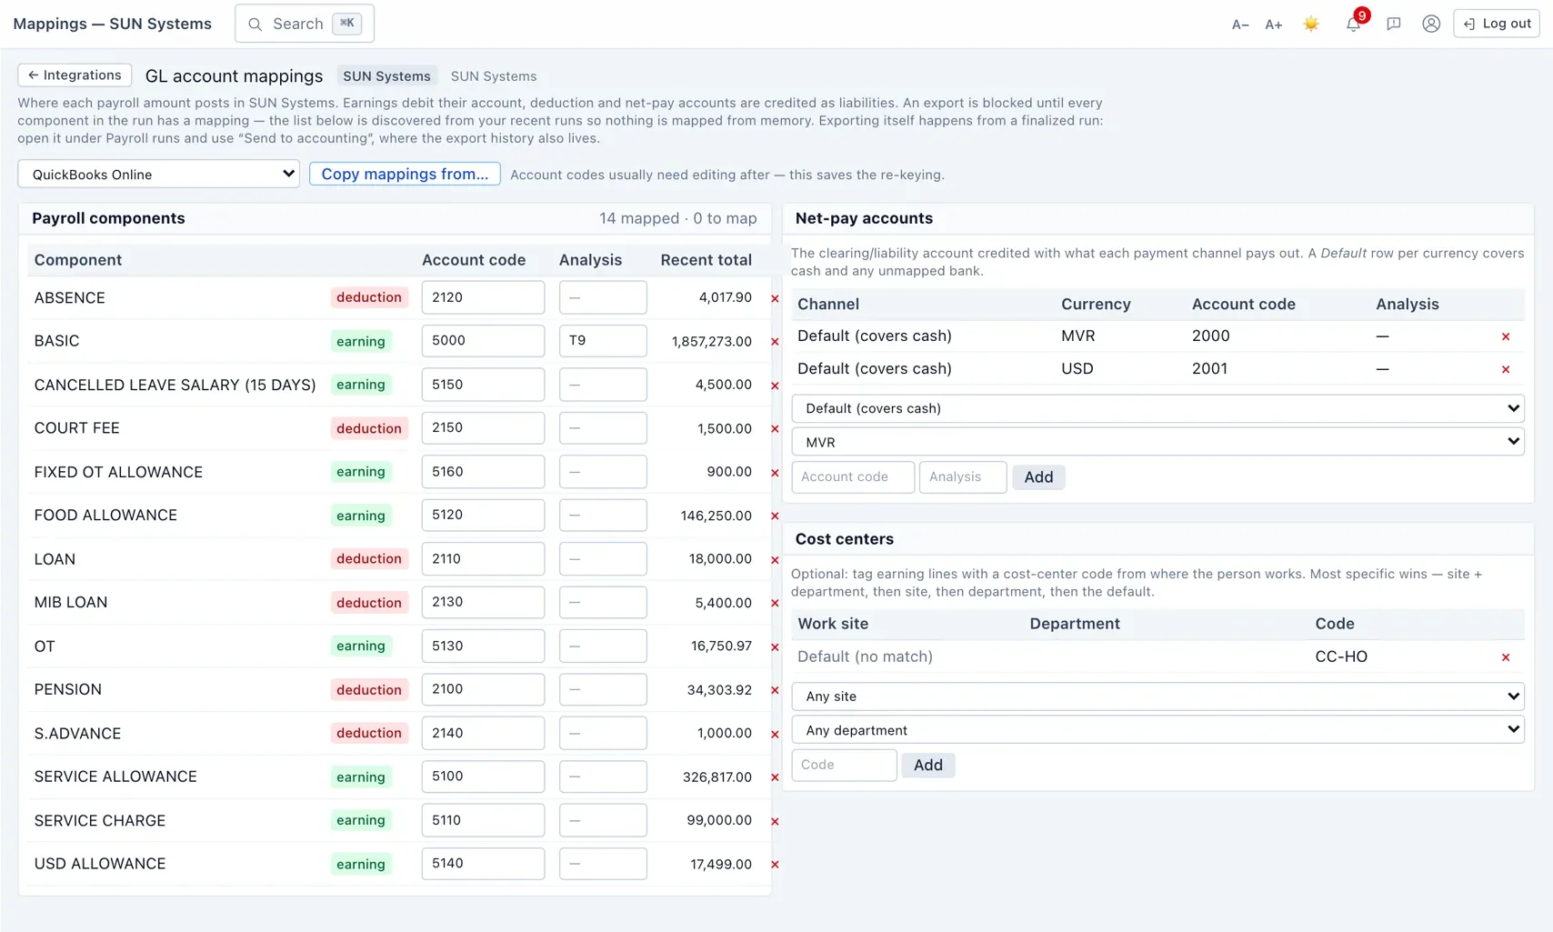Edit PENSION account code 2100
This screenshot has height=932, width=1553.
(483, 689)
